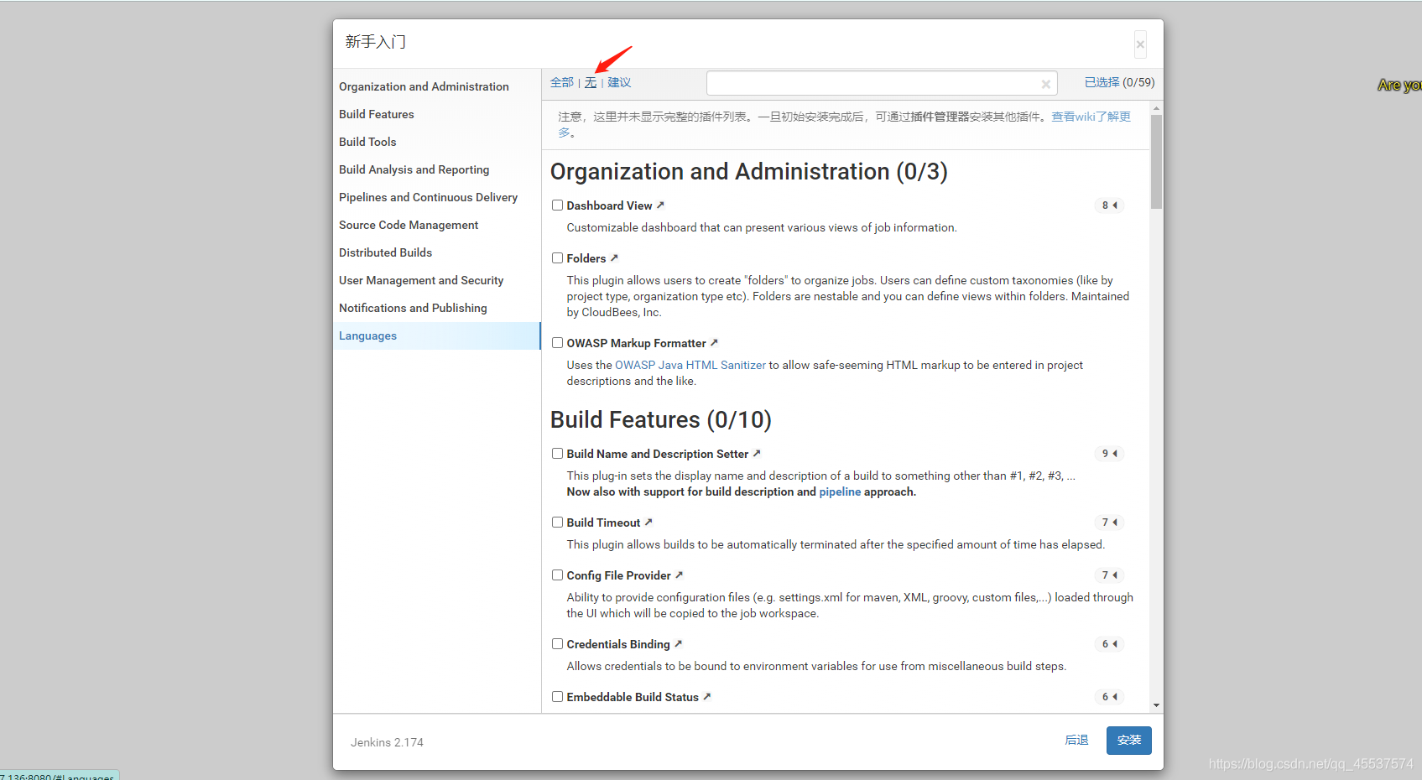Screen dimensions: 1422x780
Task: Open Embeddable Build Status external link arrow
Action: tap(707, 696)
